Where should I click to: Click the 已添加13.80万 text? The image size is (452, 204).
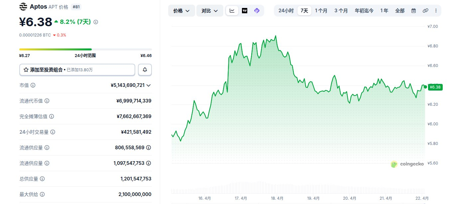click(x=79, y=70)
